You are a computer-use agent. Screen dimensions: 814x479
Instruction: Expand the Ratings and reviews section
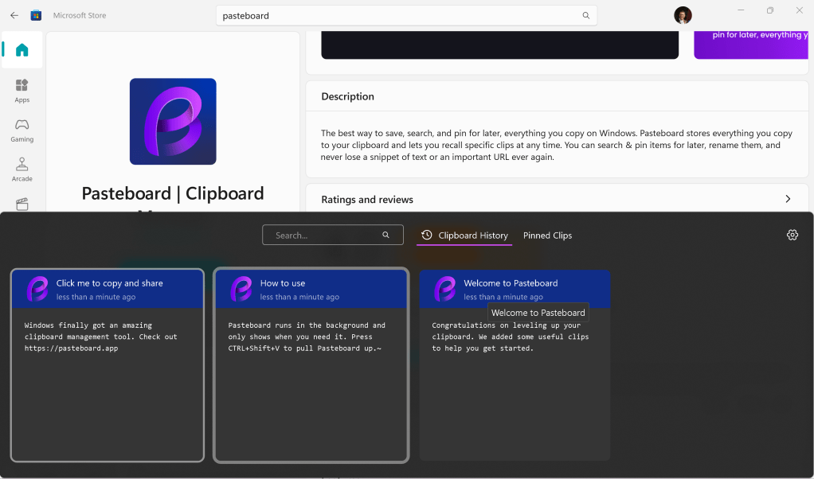coord(788,199)
